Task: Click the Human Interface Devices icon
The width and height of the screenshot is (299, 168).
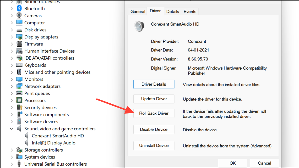Action: point(19,51)
